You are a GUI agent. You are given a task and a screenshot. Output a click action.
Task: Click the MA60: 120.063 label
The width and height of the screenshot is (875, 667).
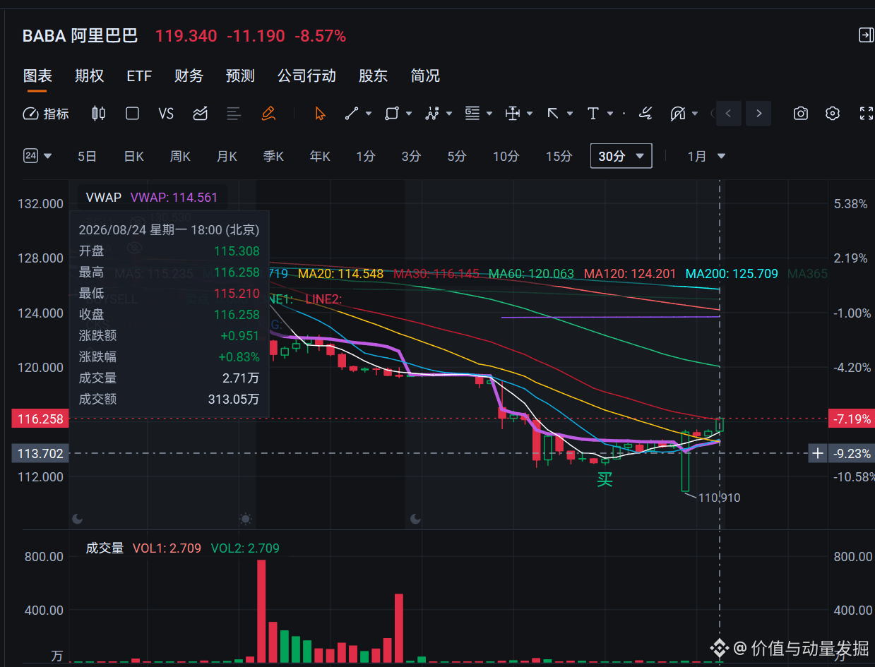531,273
